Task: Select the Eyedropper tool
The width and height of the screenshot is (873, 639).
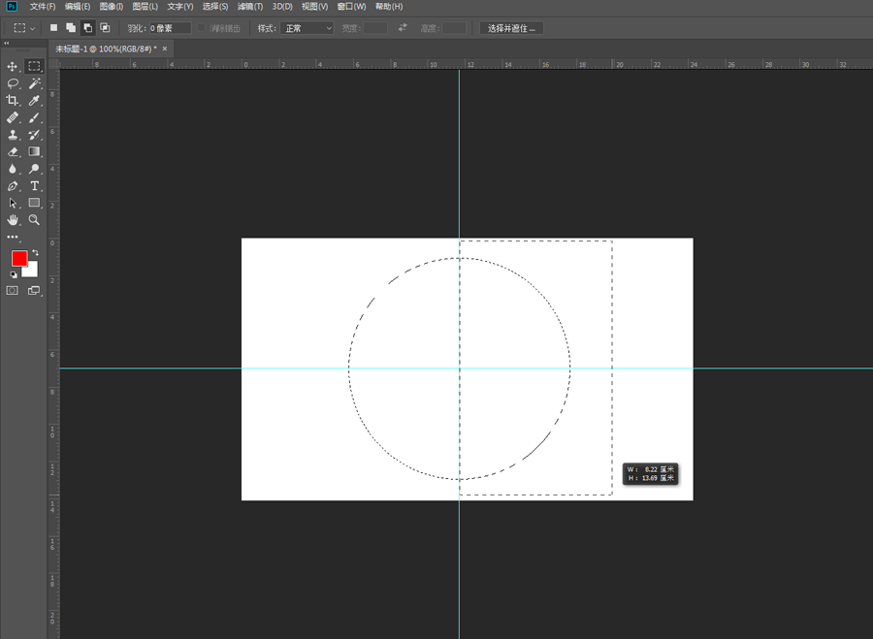Action: tap(35, 101)
